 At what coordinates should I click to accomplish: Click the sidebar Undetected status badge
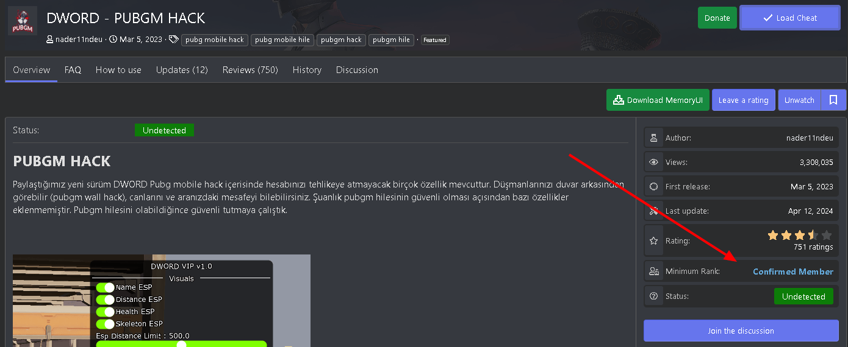(803, 296)
